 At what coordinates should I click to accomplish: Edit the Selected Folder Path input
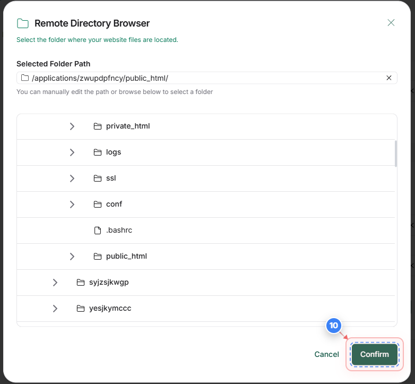207,78
